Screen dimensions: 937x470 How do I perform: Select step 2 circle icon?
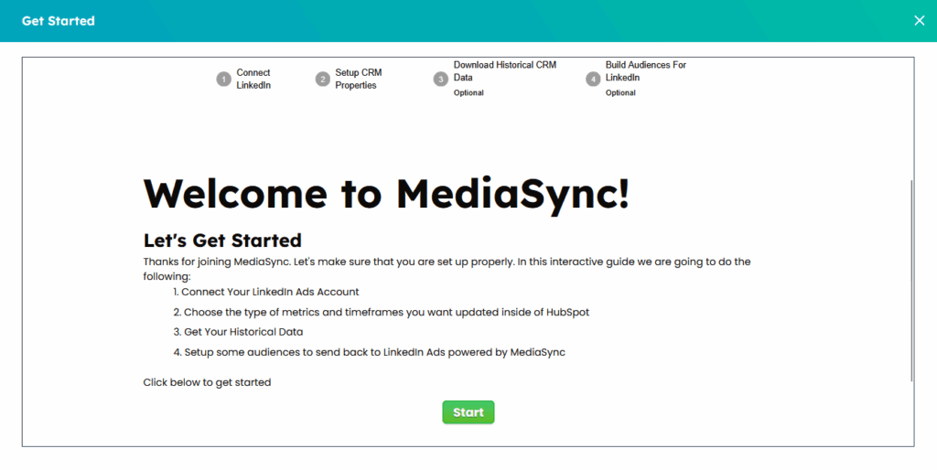click(x=323, y=80)
